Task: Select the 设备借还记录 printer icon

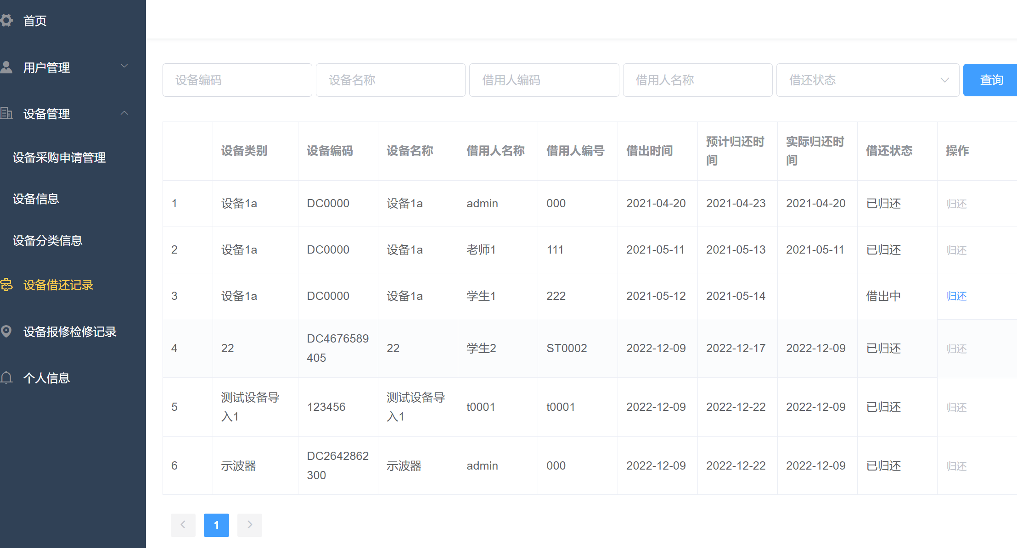Action: click(x=7, y=285)
